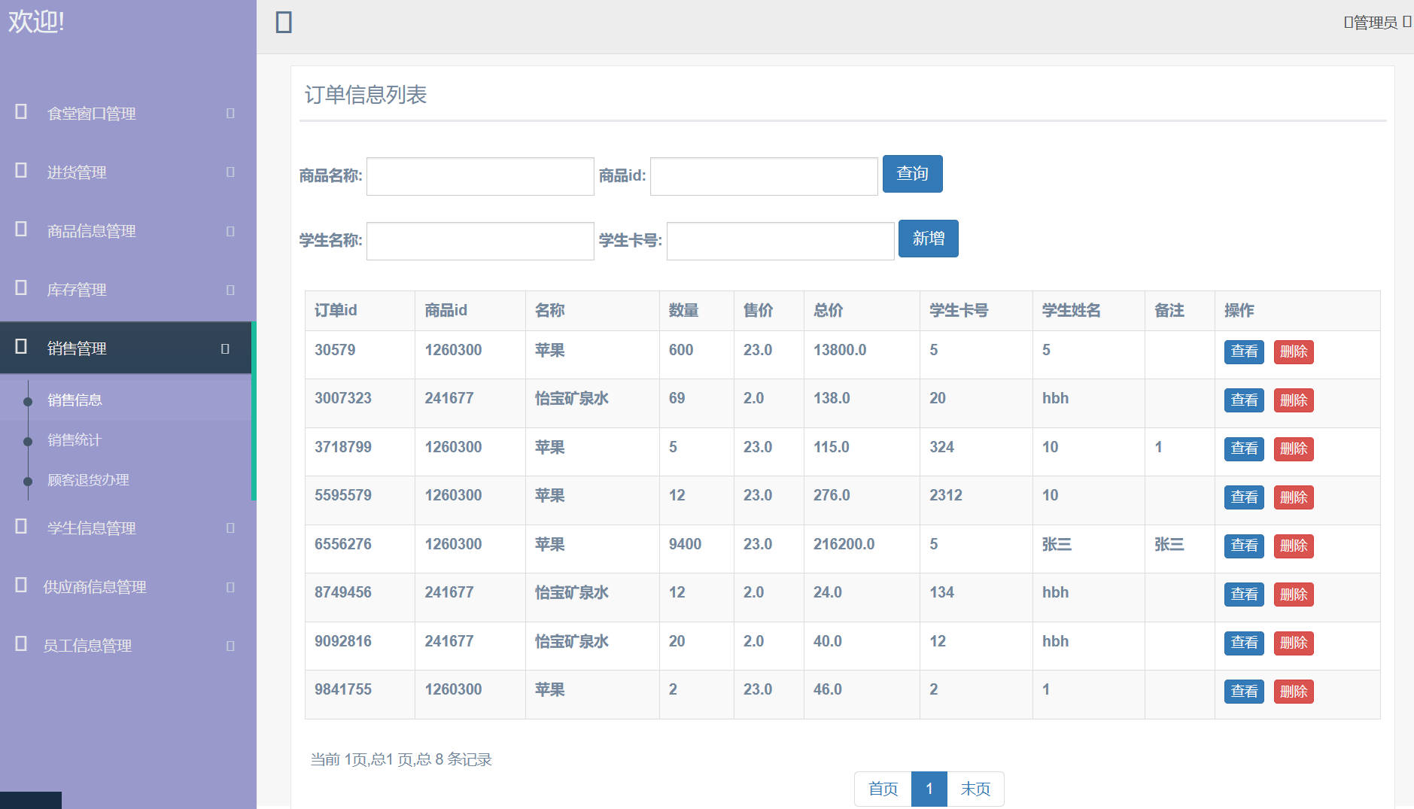Viewport: 1414px width, 809px height.
Task: Click the 进货管理 sidebar icon
Action: [19, 172]
